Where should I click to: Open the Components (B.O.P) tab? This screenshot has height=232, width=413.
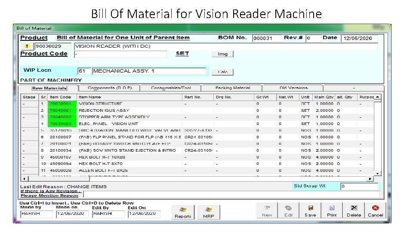click(110, 88)
